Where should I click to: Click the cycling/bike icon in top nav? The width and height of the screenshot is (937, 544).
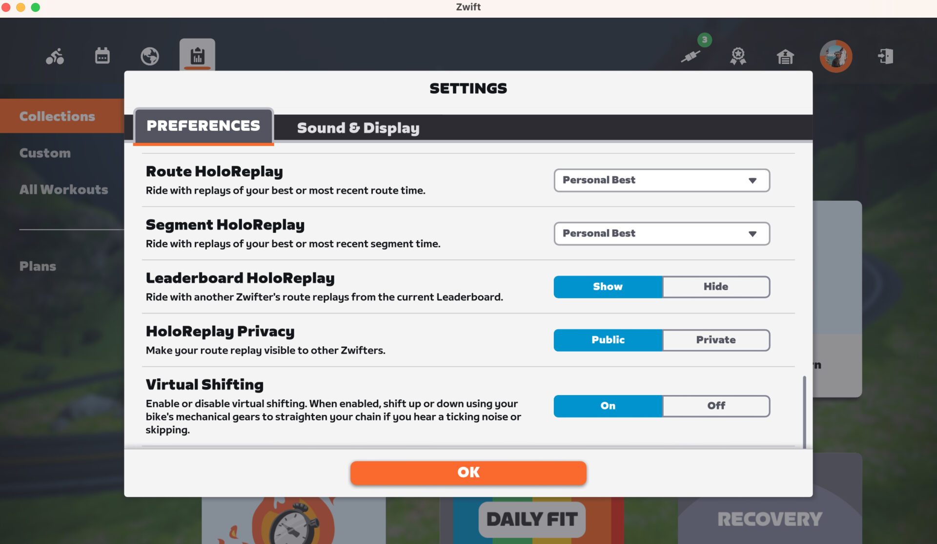[54, 55]
